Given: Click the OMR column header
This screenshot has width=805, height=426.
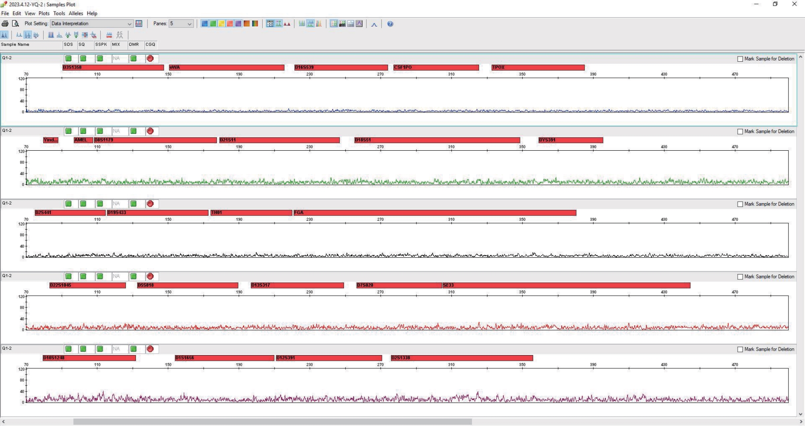Looking at the screenshot, I should click(136, 45).
